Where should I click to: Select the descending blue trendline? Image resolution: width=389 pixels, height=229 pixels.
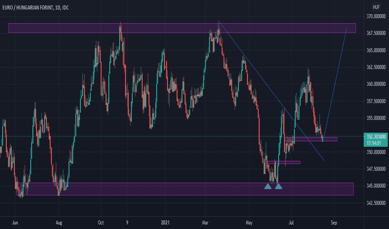271,90
